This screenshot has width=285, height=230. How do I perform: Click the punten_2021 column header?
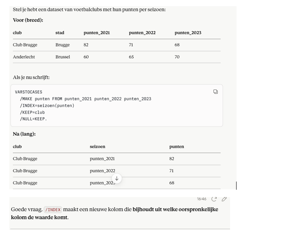coord(97,33)
